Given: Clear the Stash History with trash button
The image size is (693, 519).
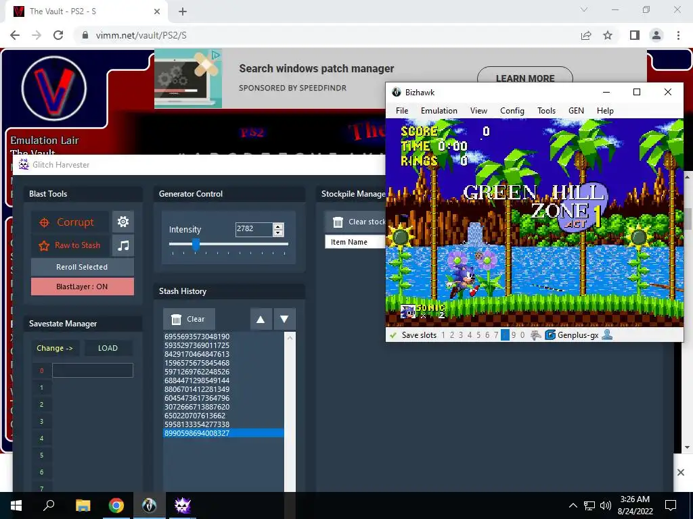Looking at the screenshot, I should 189,319.
